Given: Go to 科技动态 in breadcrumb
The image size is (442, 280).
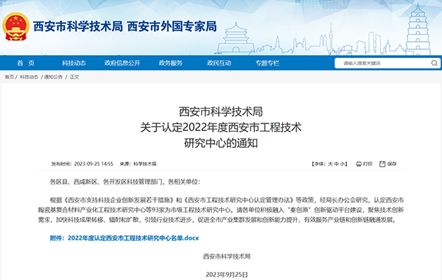Looking at the screenshot, I should point(29,76).
